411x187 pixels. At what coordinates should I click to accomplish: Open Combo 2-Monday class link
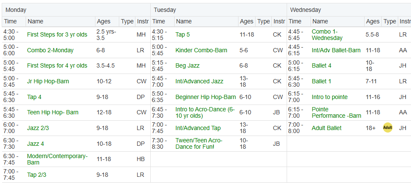point(50,50)
